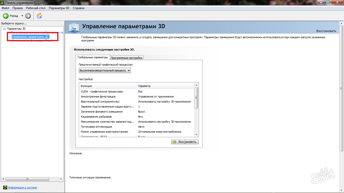This screenshot has width=344, height=193.
Task: Select Управление параметрами 3D tree item
Action: (30, 36)
